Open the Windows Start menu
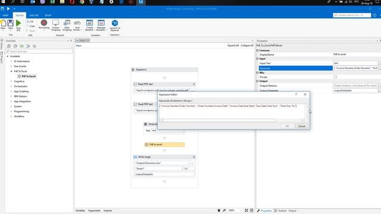Screen dimensions: 381x214 3,2
